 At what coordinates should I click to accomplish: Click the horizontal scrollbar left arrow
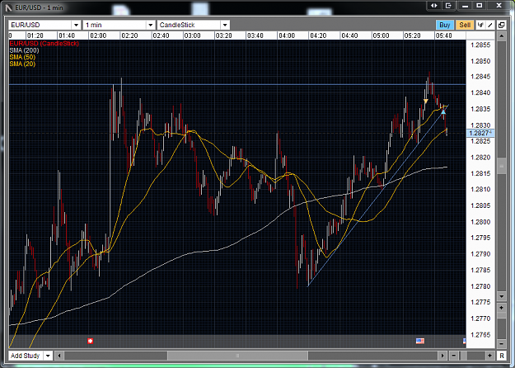click(x=59, y=356)
